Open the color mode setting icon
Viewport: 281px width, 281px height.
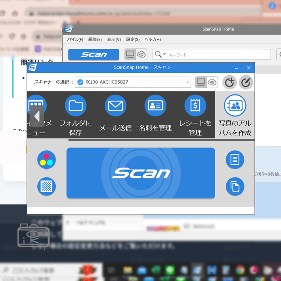pos(46,160)
